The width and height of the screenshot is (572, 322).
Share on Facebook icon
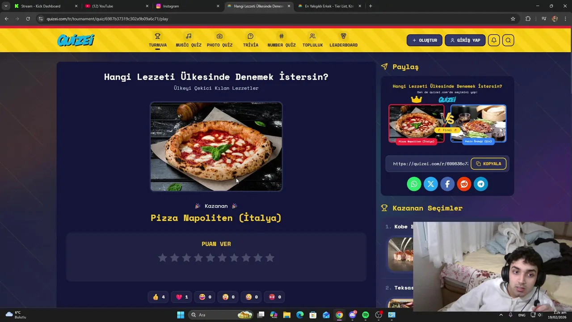click(x=447, y=184)
